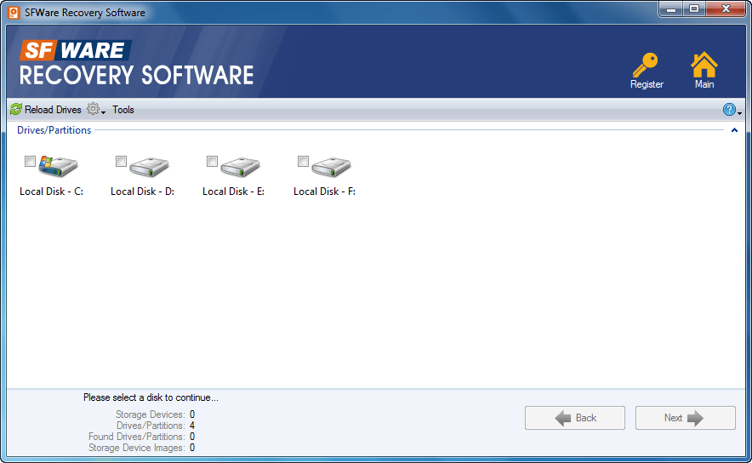Viewport: 752px width, 463px height.
Task: Click the 'Local Disk - D:' label
Action: [142, 191]
